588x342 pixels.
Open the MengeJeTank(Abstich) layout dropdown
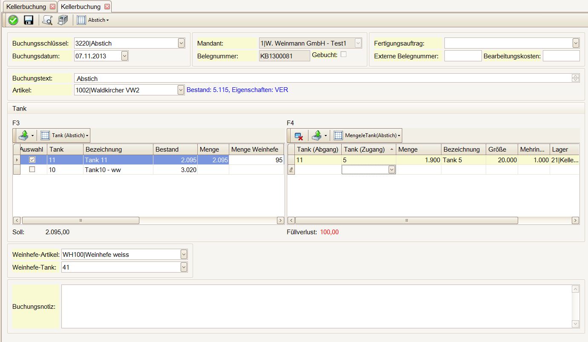399,136
